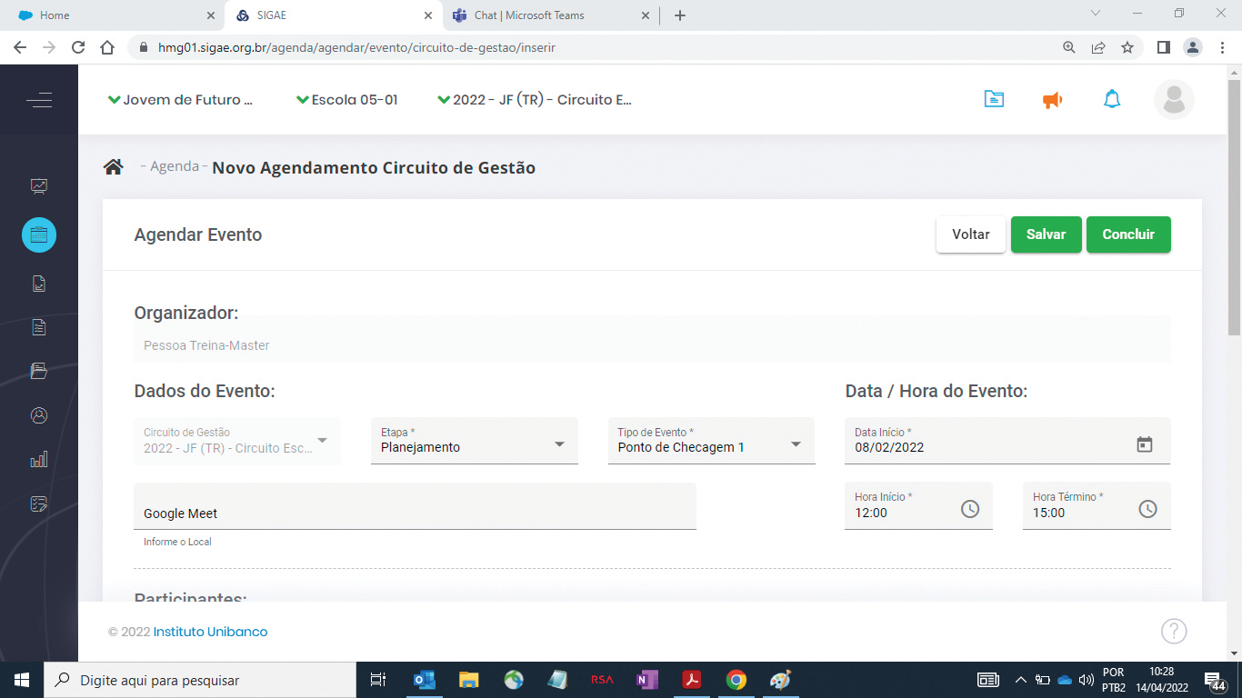1242x698 pixels.
Task: Open clock picker for Hora Término
Action: (x=1148, y=509)
